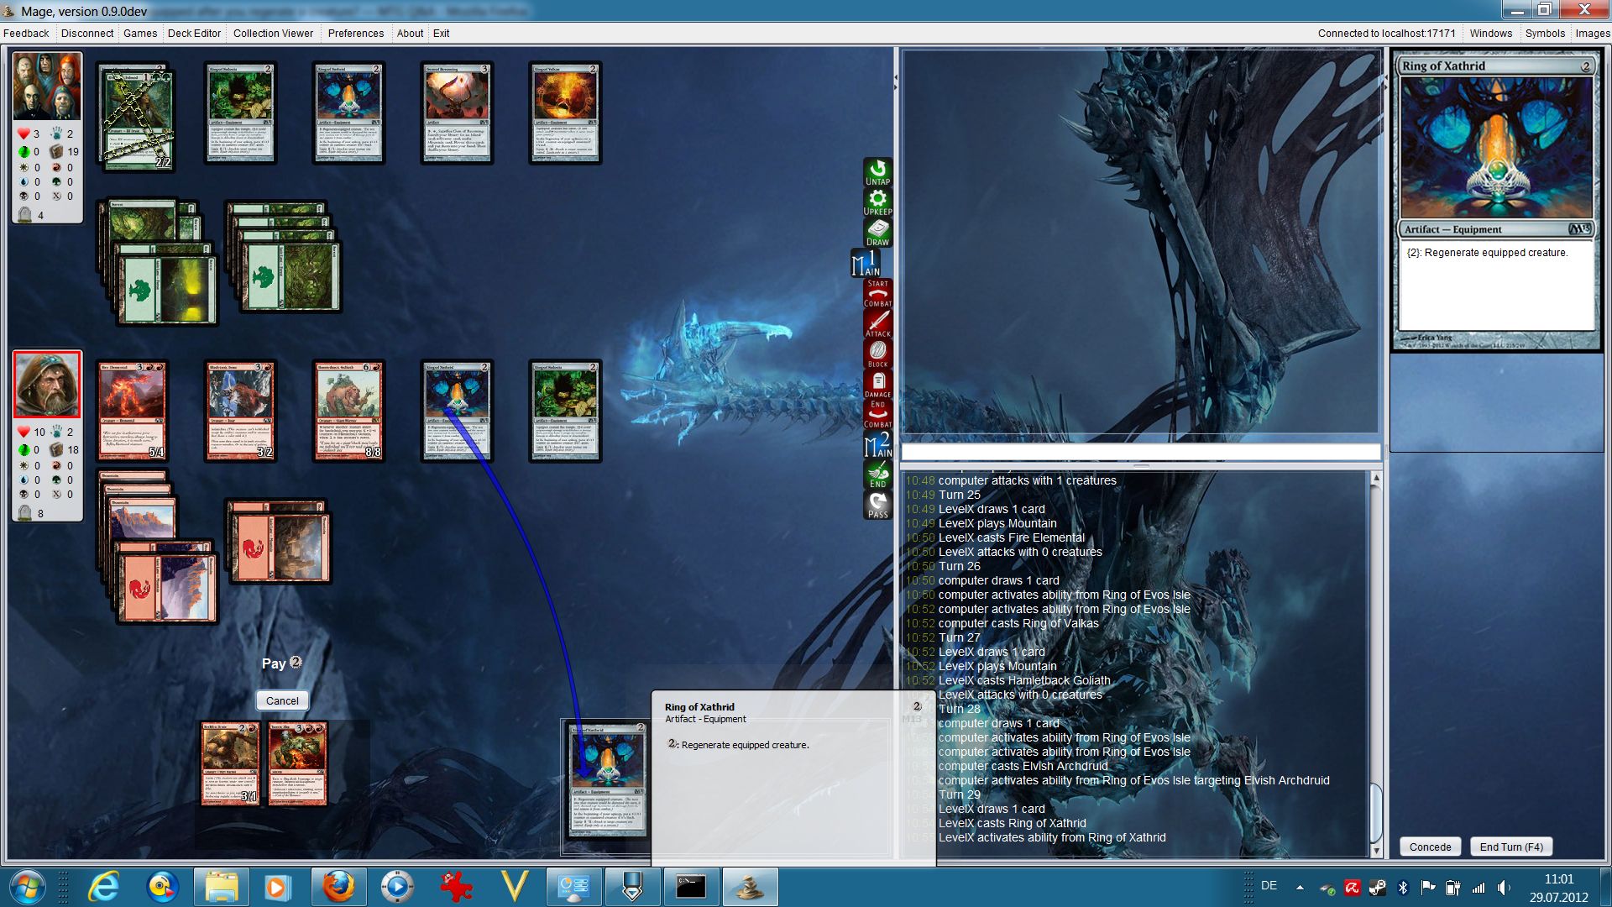Click the Main 2 phase icon
Viewport: 1612px width, 907px height.
877,444
